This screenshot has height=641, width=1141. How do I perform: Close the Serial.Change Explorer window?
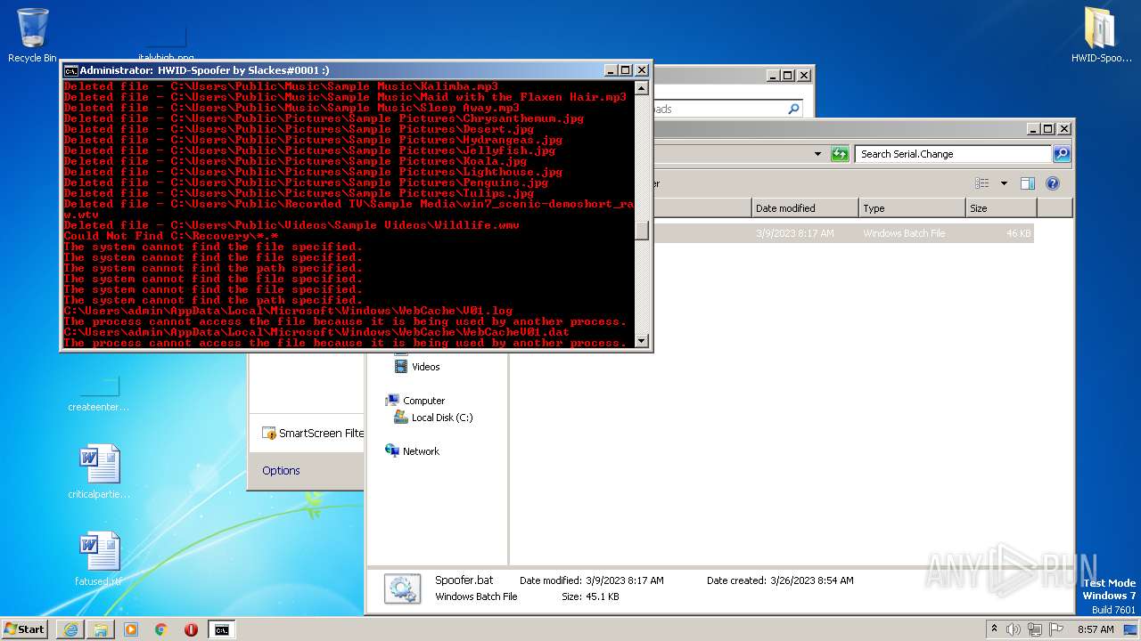click(x=1063, y=128)
